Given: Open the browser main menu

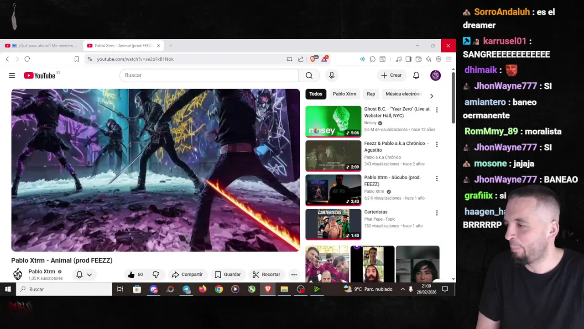Looking at the screenshot, I should click(x=448, y=59).
